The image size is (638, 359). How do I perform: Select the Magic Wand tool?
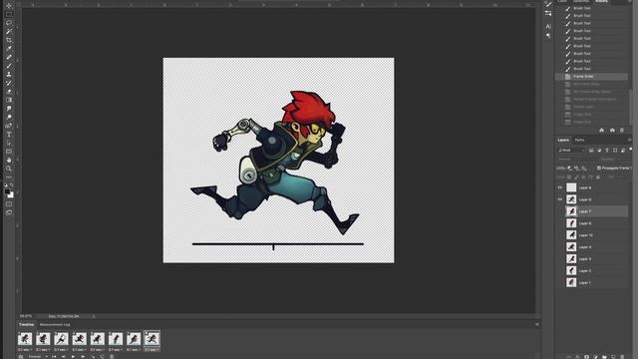9,31
